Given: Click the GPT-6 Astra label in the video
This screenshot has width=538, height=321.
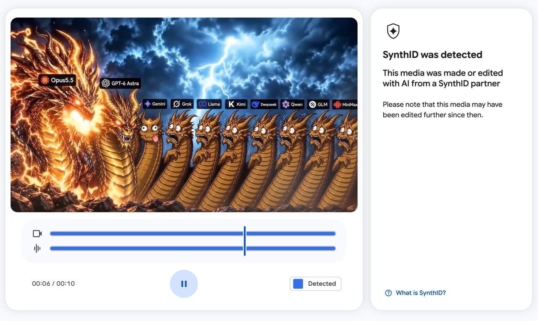Looking at the screenshot, I should [x=120, y=83].
